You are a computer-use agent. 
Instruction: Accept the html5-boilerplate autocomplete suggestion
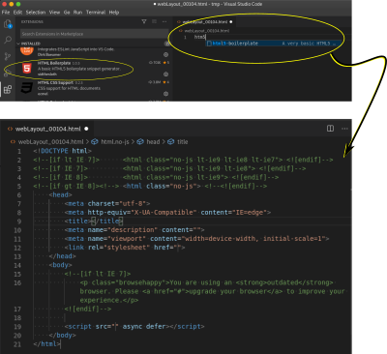pos(273,44)
